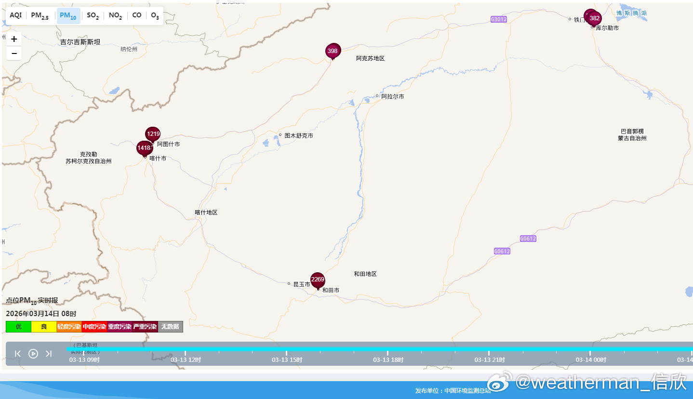Viewport: 693px width, 399px height.
Task: Jump to 03-13 21时 on the timeline
Action: coord(489,360)
